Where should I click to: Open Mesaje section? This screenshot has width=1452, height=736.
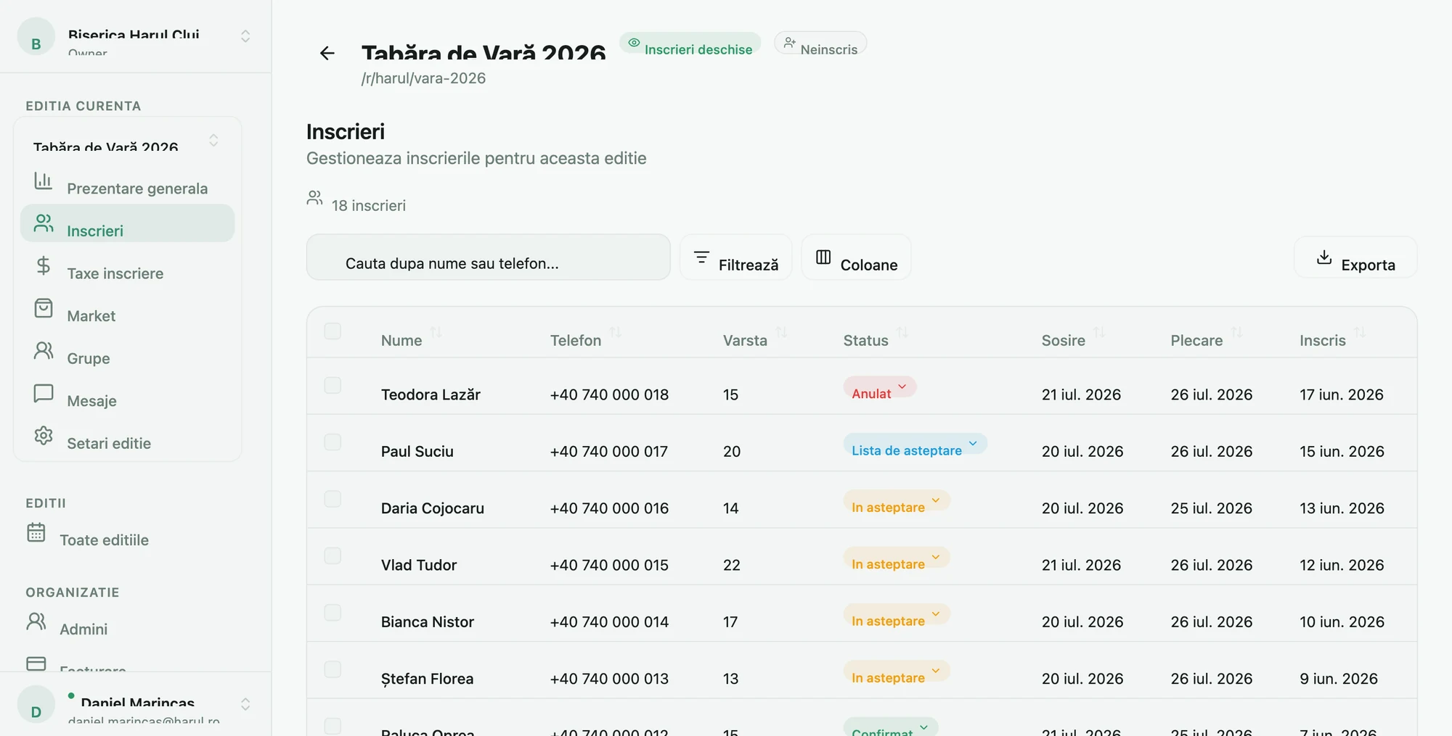(128, 393)
